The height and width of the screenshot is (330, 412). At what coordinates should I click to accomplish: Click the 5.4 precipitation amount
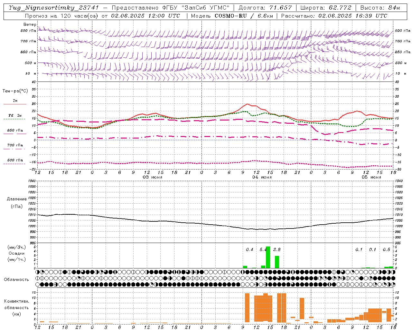(263, 250)
